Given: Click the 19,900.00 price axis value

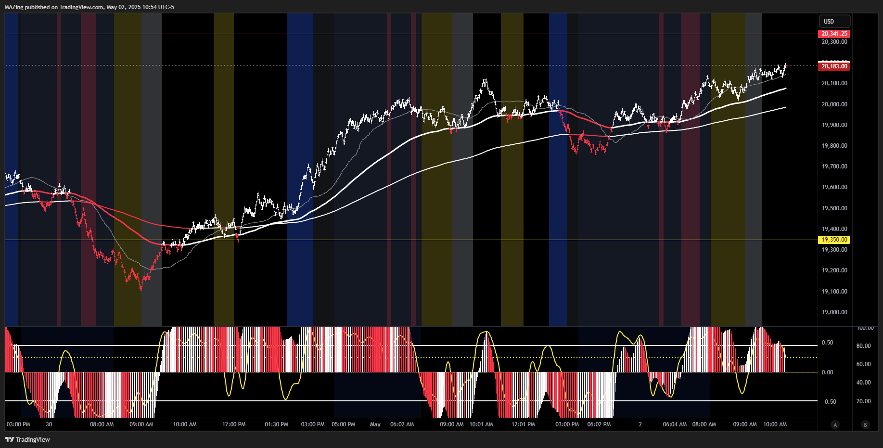Looking at the screenshot, I should (834, 125).
